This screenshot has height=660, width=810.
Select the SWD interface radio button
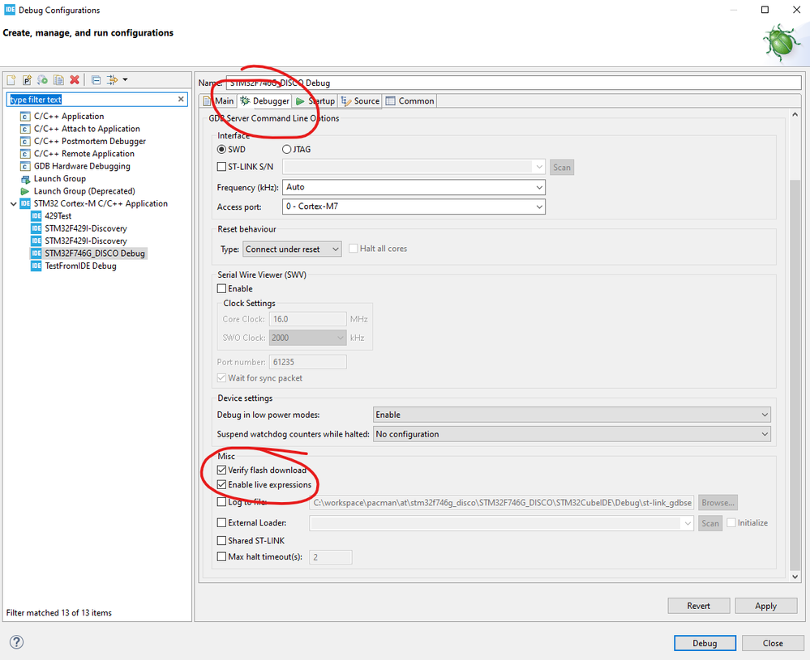pos(221,149)
